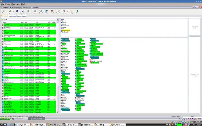The width and height of the screenshot is (202, 126).
Task: Create a new settings file with New
Action: pos(3,12)
